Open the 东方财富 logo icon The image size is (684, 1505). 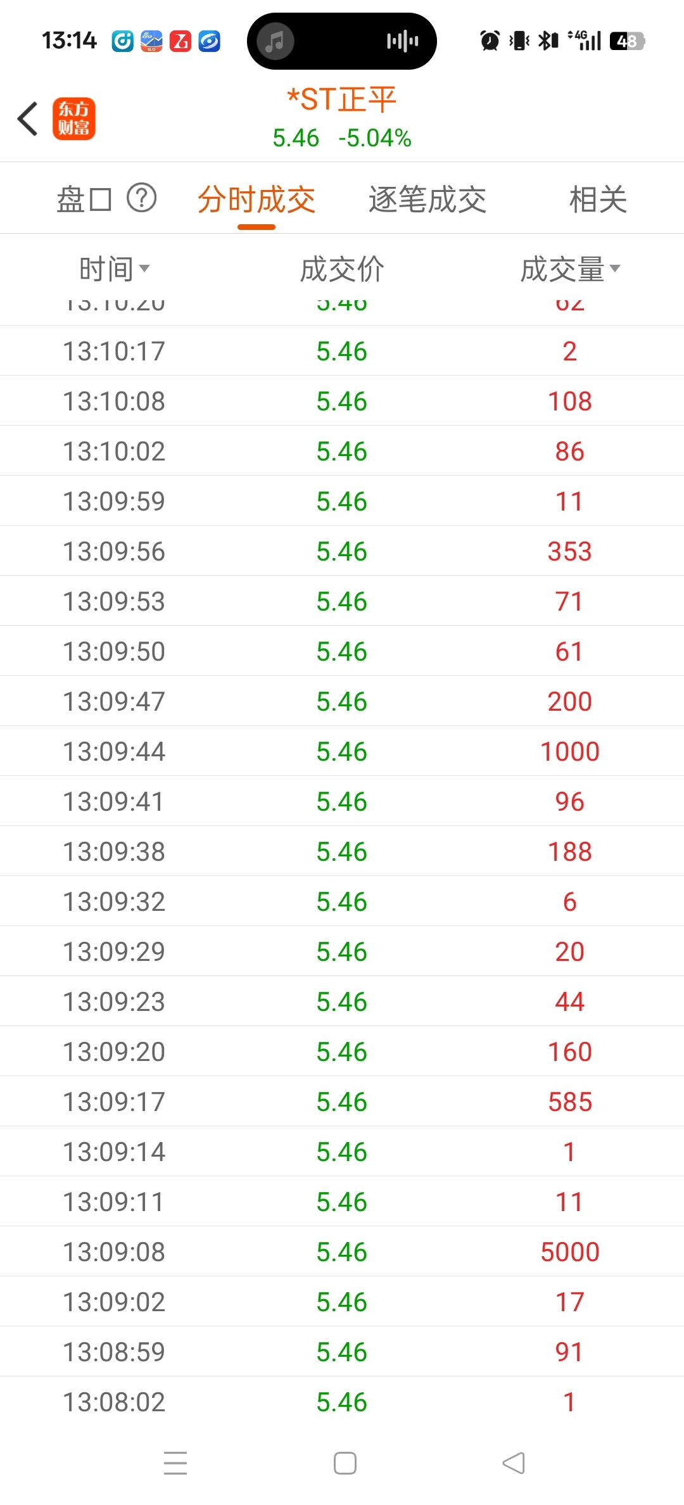click(74, 118)
